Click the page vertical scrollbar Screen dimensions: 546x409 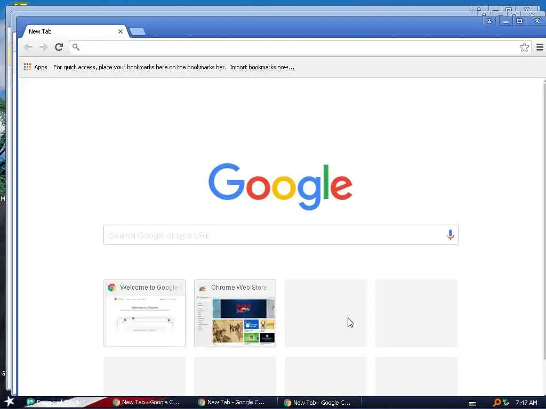point(544,220)
